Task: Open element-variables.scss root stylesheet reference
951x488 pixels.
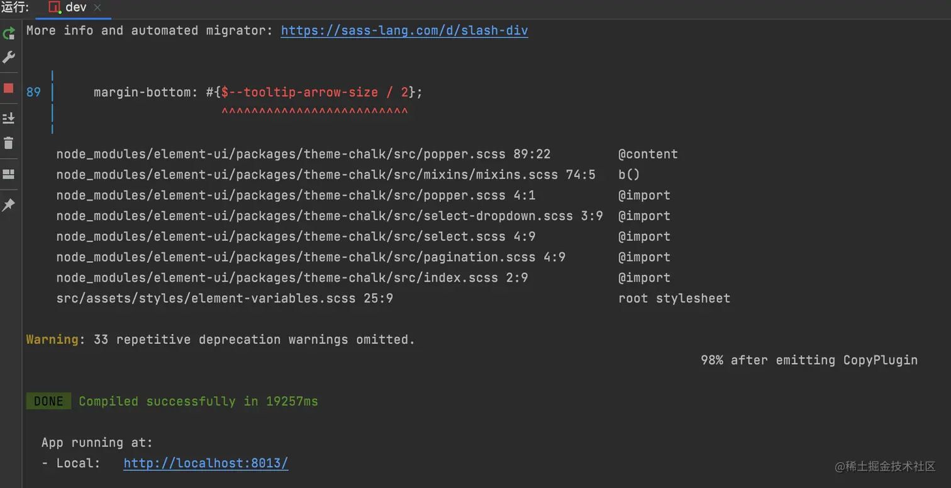Action: coord(223,298)
